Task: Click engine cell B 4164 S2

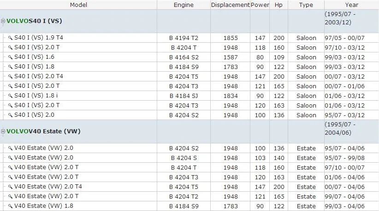Action: point(184,57)
